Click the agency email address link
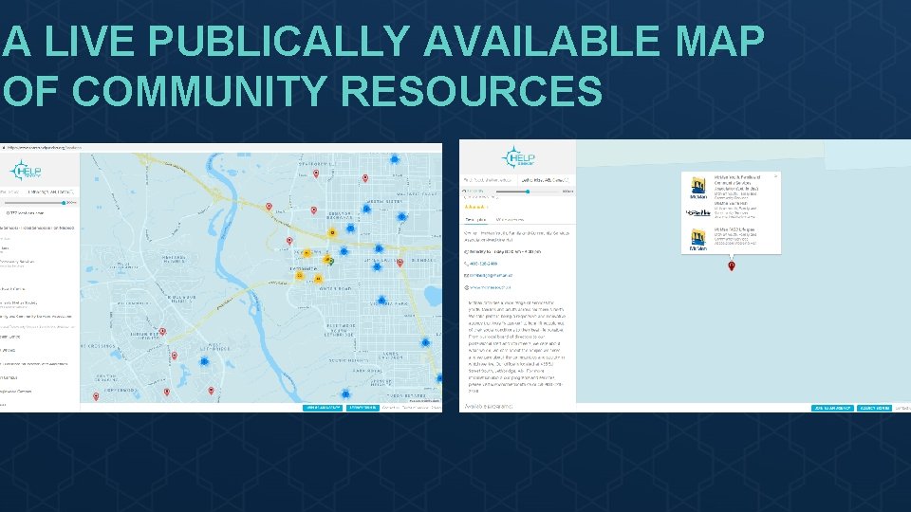 pyautogui.click(x=491, y=275)
